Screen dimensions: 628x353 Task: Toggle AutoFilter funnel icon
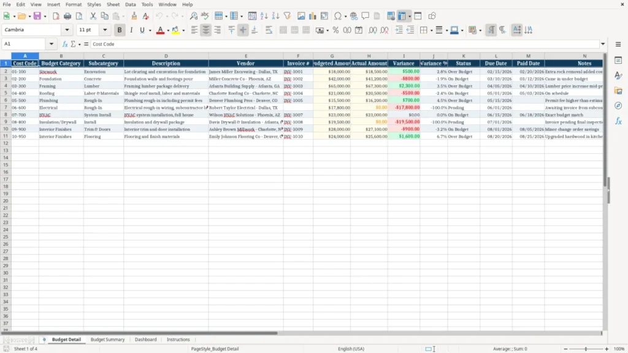tap(287, 16)
